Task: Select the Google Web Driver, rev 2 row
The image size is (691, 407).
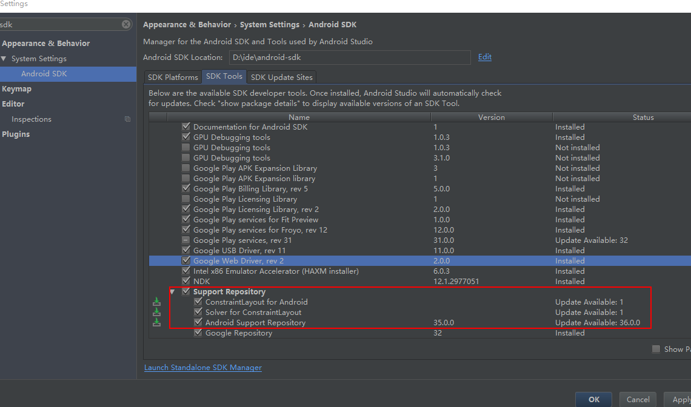Action: click(420, 261)
